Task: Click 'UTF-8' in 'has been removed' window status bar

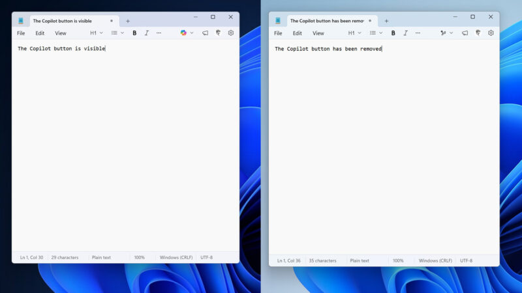Action: (466, 261)
